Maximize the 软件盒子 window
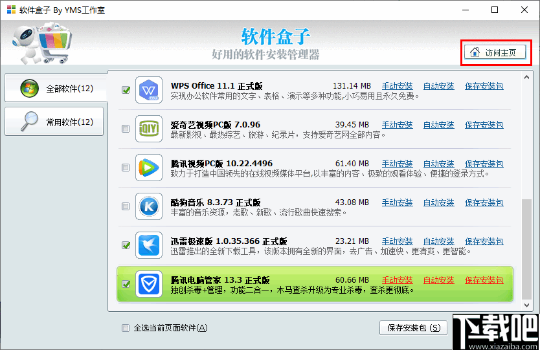This screenshot has height=350, width=540. pyautogui.click(x=495, y=10)
